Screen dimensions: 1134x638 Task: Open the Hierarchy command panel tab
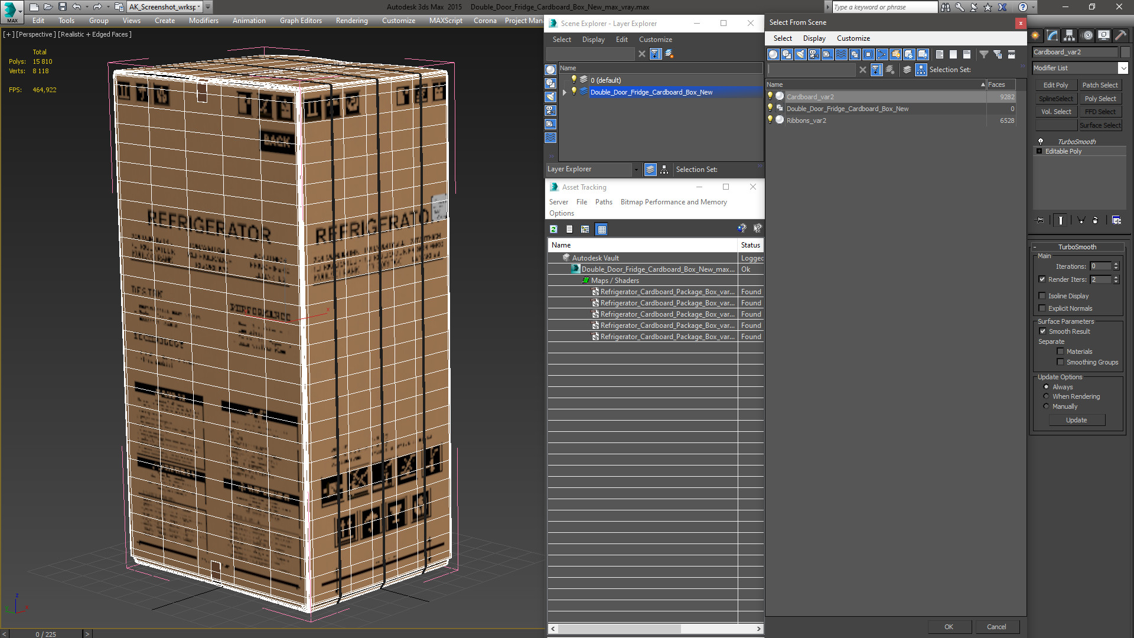1070,35
